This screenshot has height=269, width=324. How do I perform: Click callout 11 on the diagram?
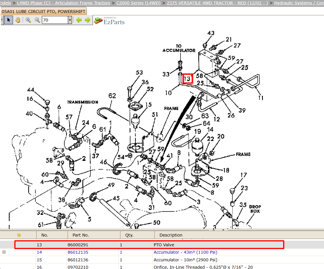point(261,98)
